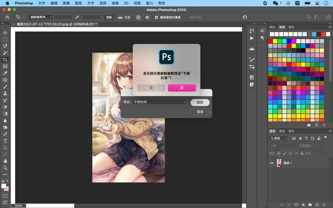Toggle layer filtering switch on
Viewport: 333px width, 208px height.
click(x=326, y=138)
